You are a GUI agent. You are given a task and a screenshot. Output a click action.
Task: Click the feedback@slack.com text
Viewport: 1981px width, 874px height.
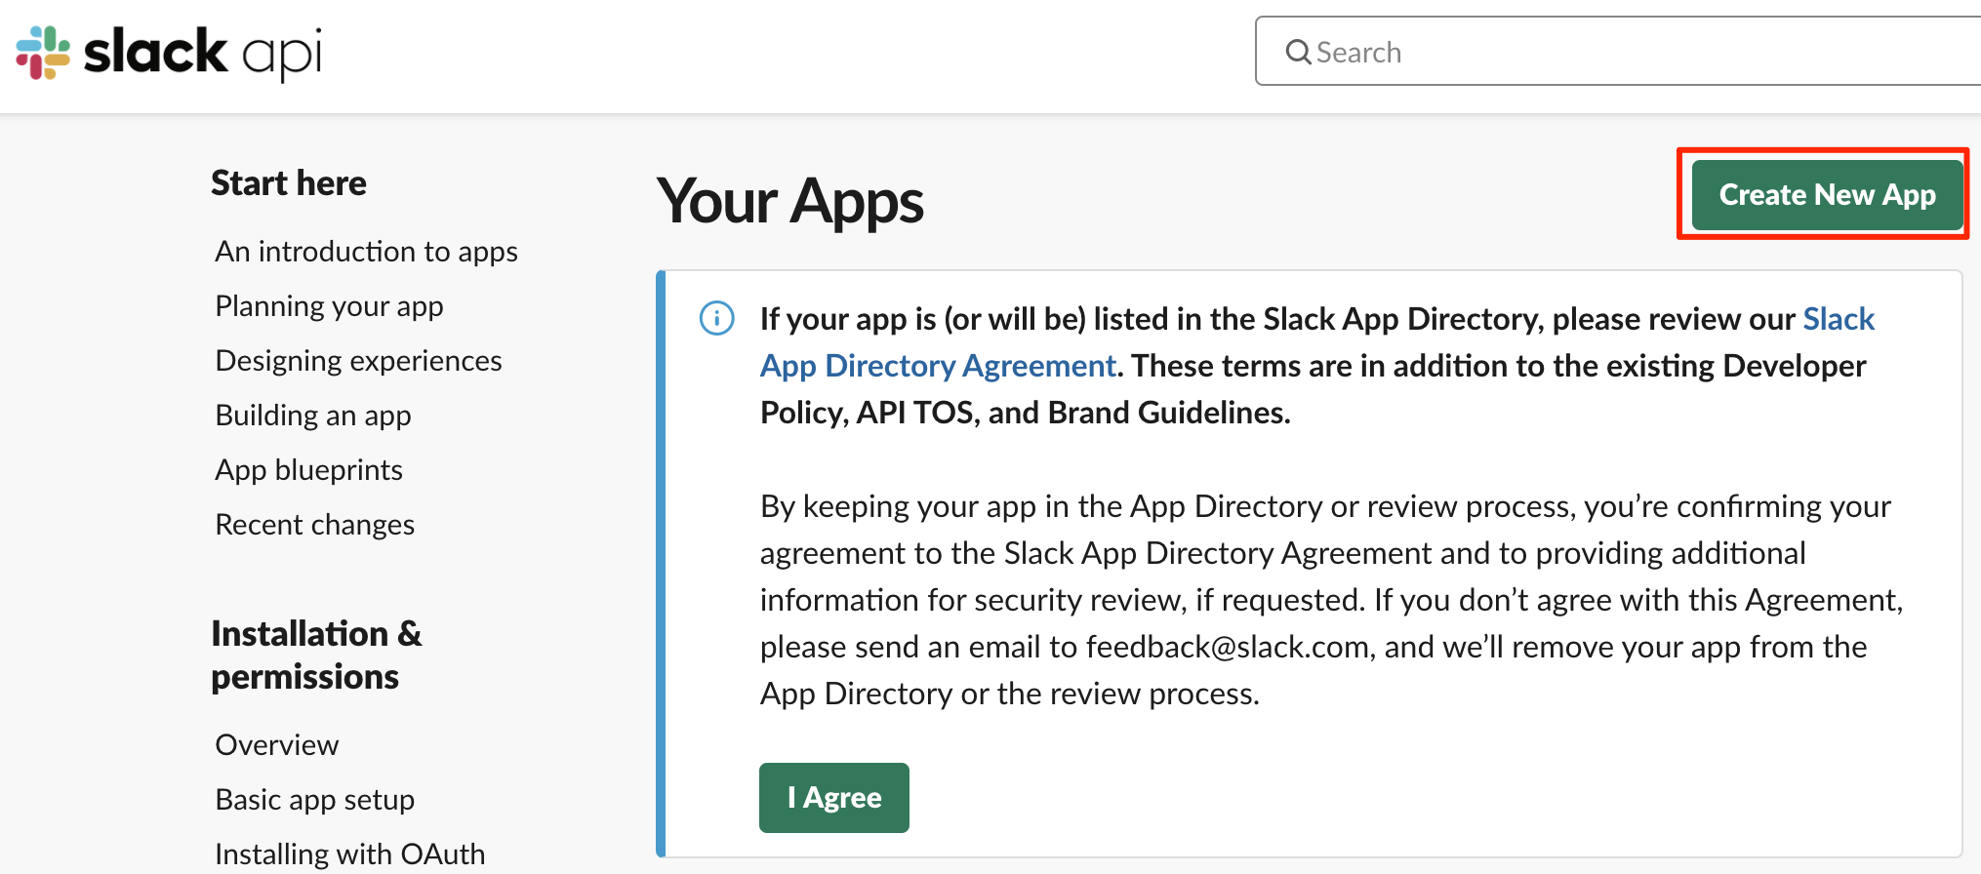coord(1228,647)
